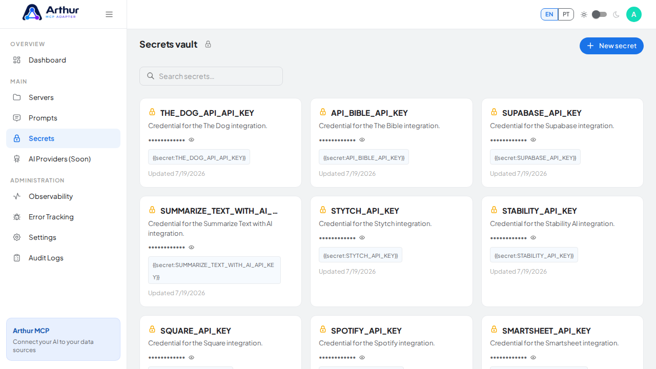Click the lock icon on STYTCH_API_KEY card
The height and width of the screenshot is (369, 656).
click(323, 210)
